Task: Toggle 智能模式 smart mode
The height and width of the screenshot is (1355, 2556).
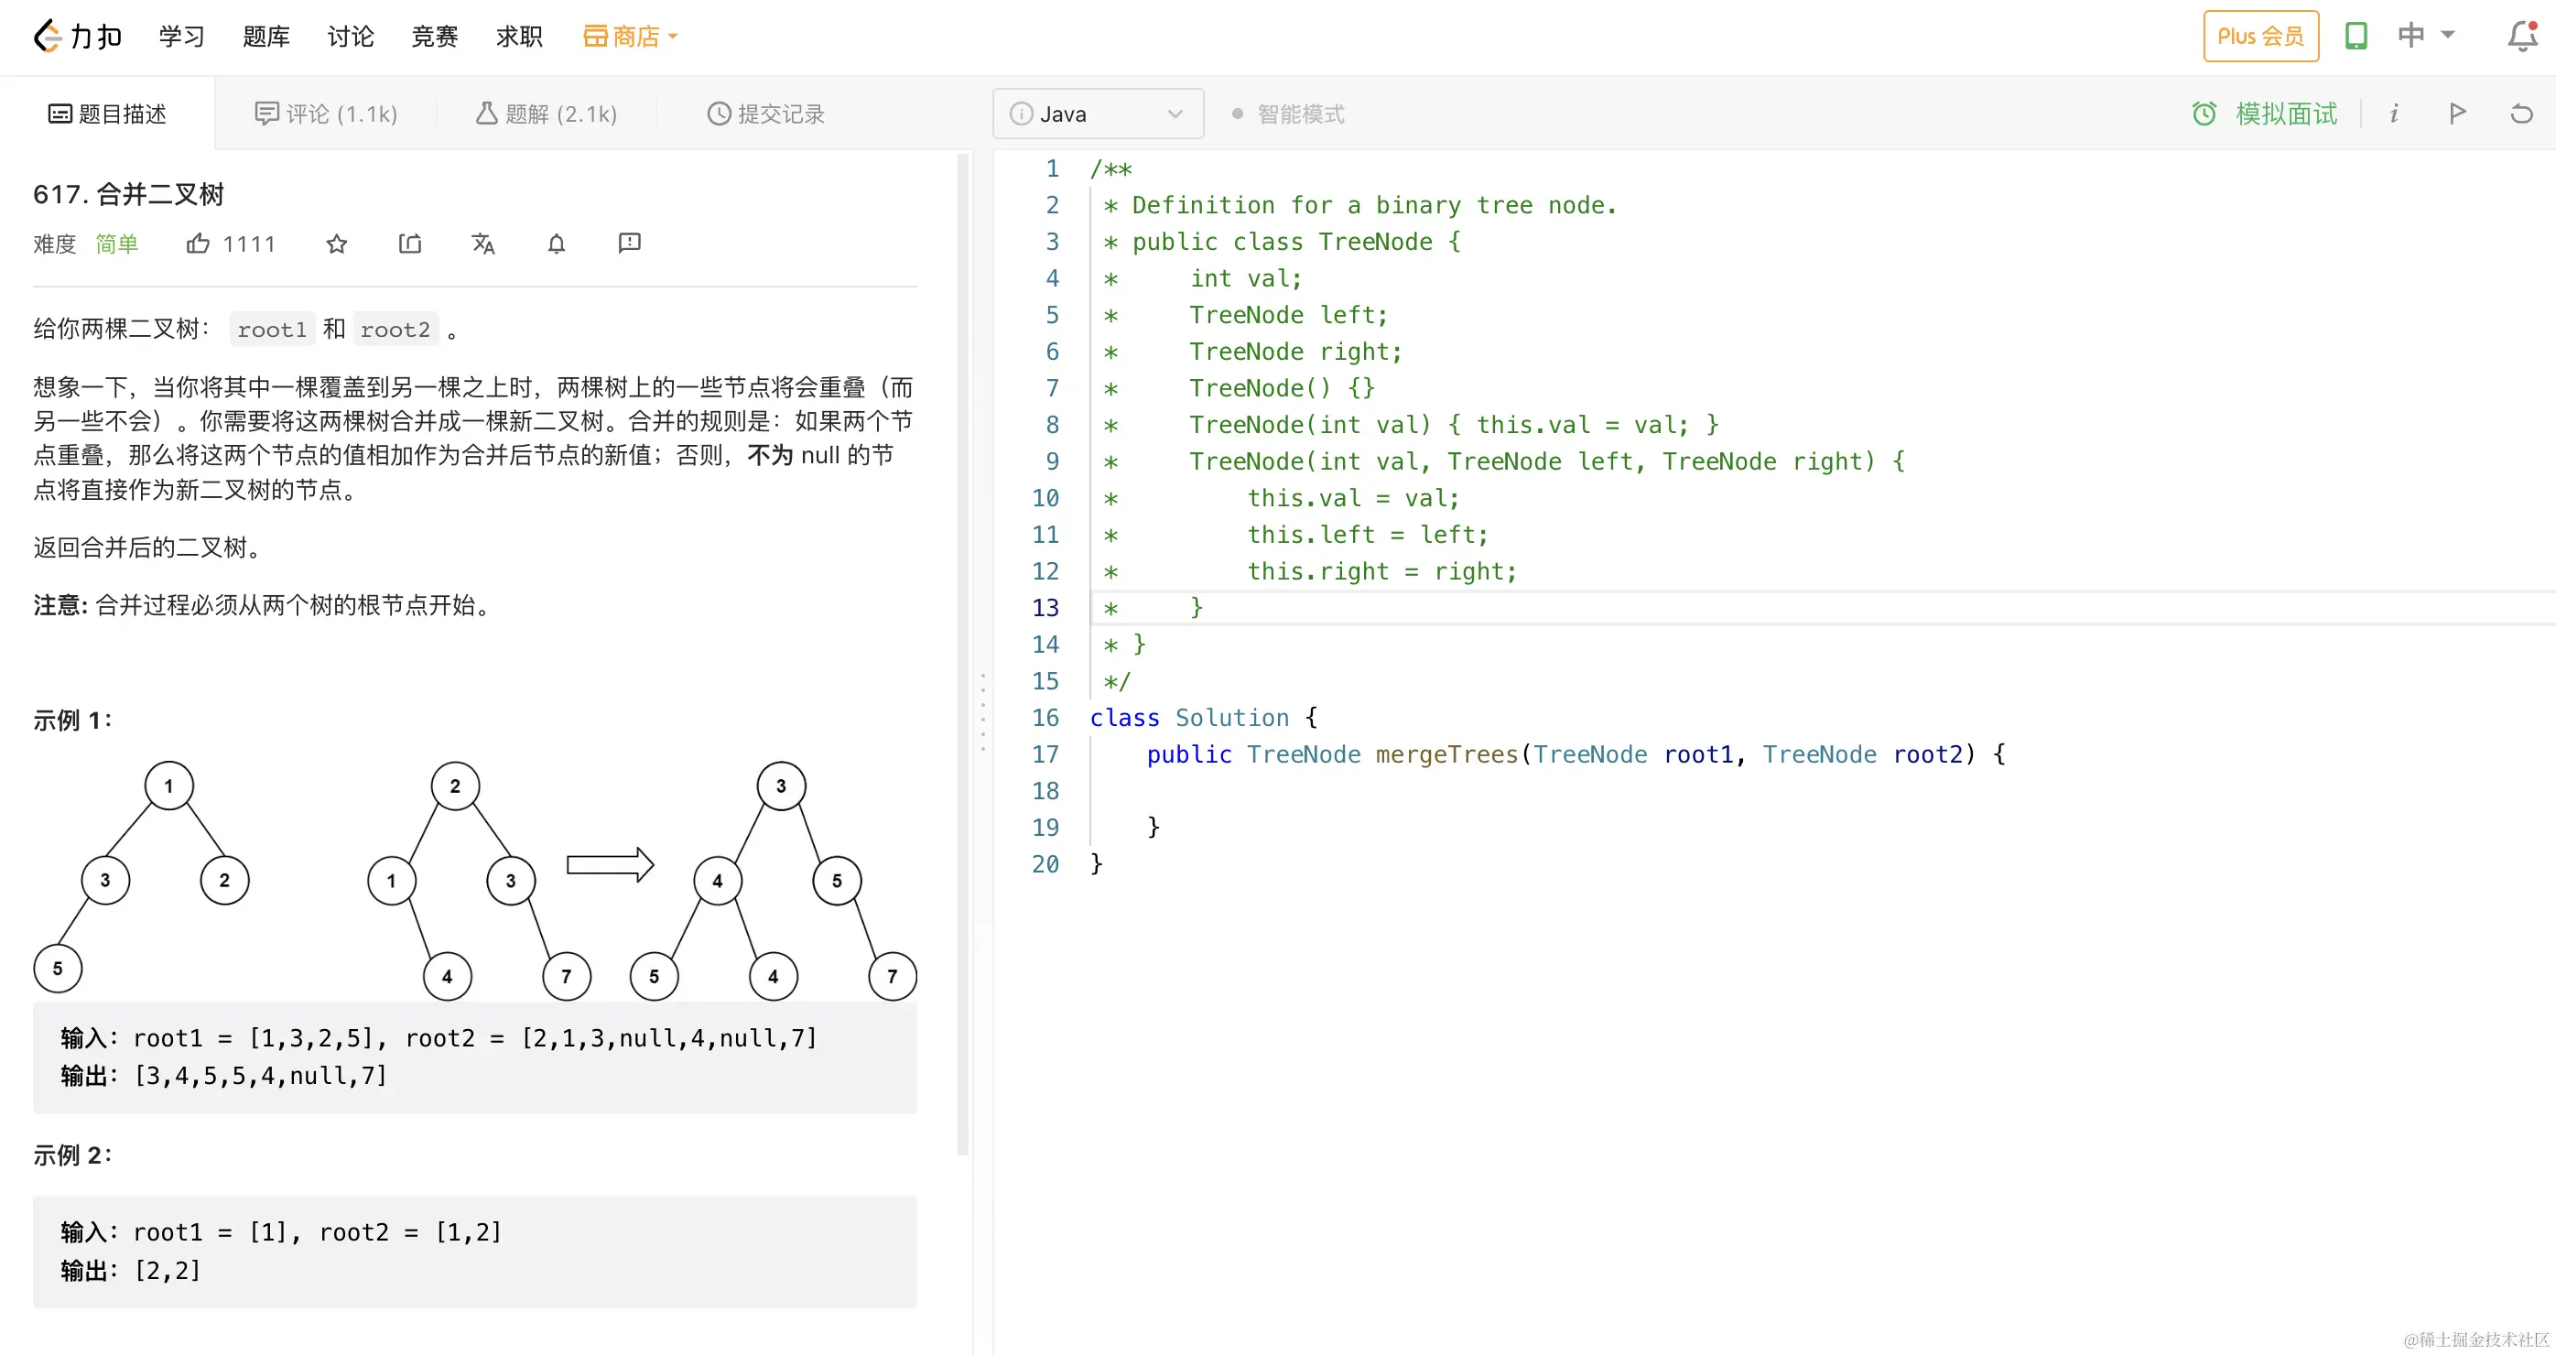Action: pos(1289,114)
